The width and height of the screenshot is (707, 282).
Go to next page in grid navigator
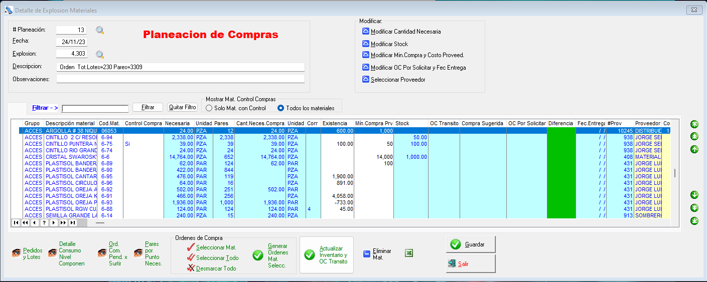63,223
